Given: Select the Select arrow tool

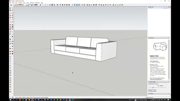Looking at the screenshot, I should (x=10, y=8).
